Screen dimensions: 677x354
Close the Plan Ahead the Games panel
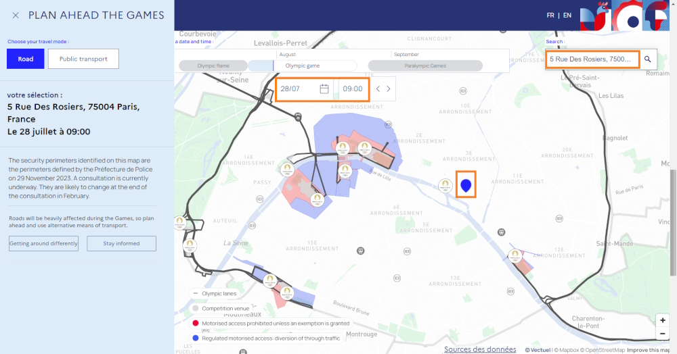tap(16, 16)
